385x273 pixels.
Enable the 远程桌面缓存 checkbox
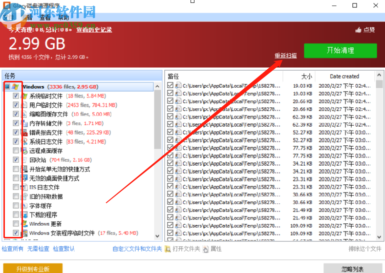16,151
